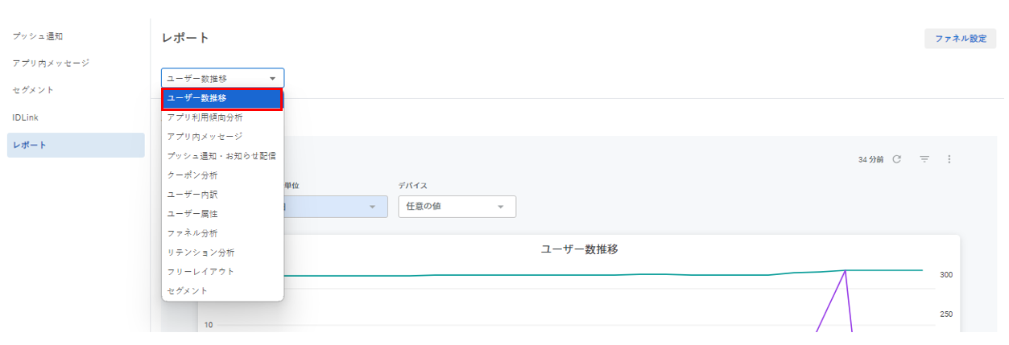Click the ファネル設定 button
This screenshot has height=345, width=1009.
pos(960,39)
